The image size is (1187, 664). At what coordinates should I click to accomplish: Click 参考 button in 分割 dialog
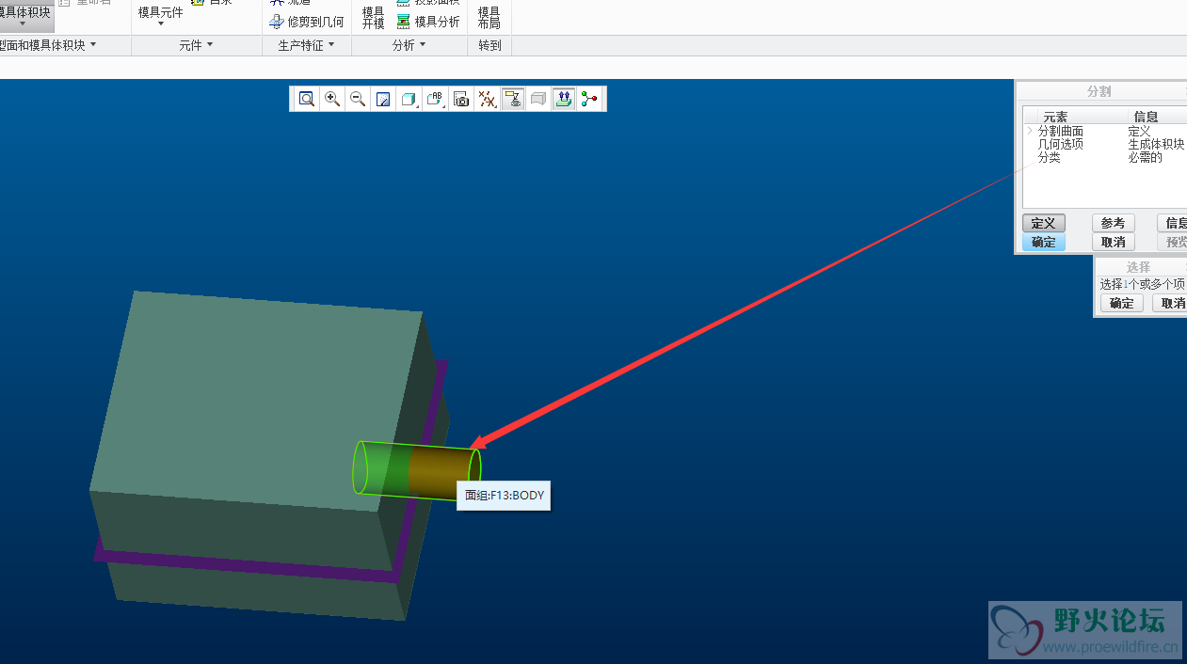[1114, 223]
